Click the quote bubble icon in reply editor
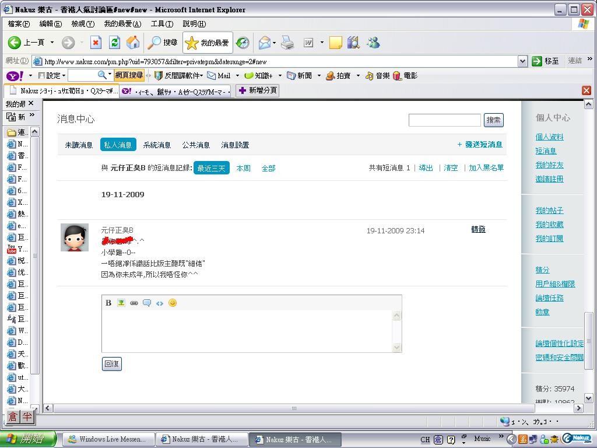The height and width of the screenshot is (448, 597). click(147, 303)
